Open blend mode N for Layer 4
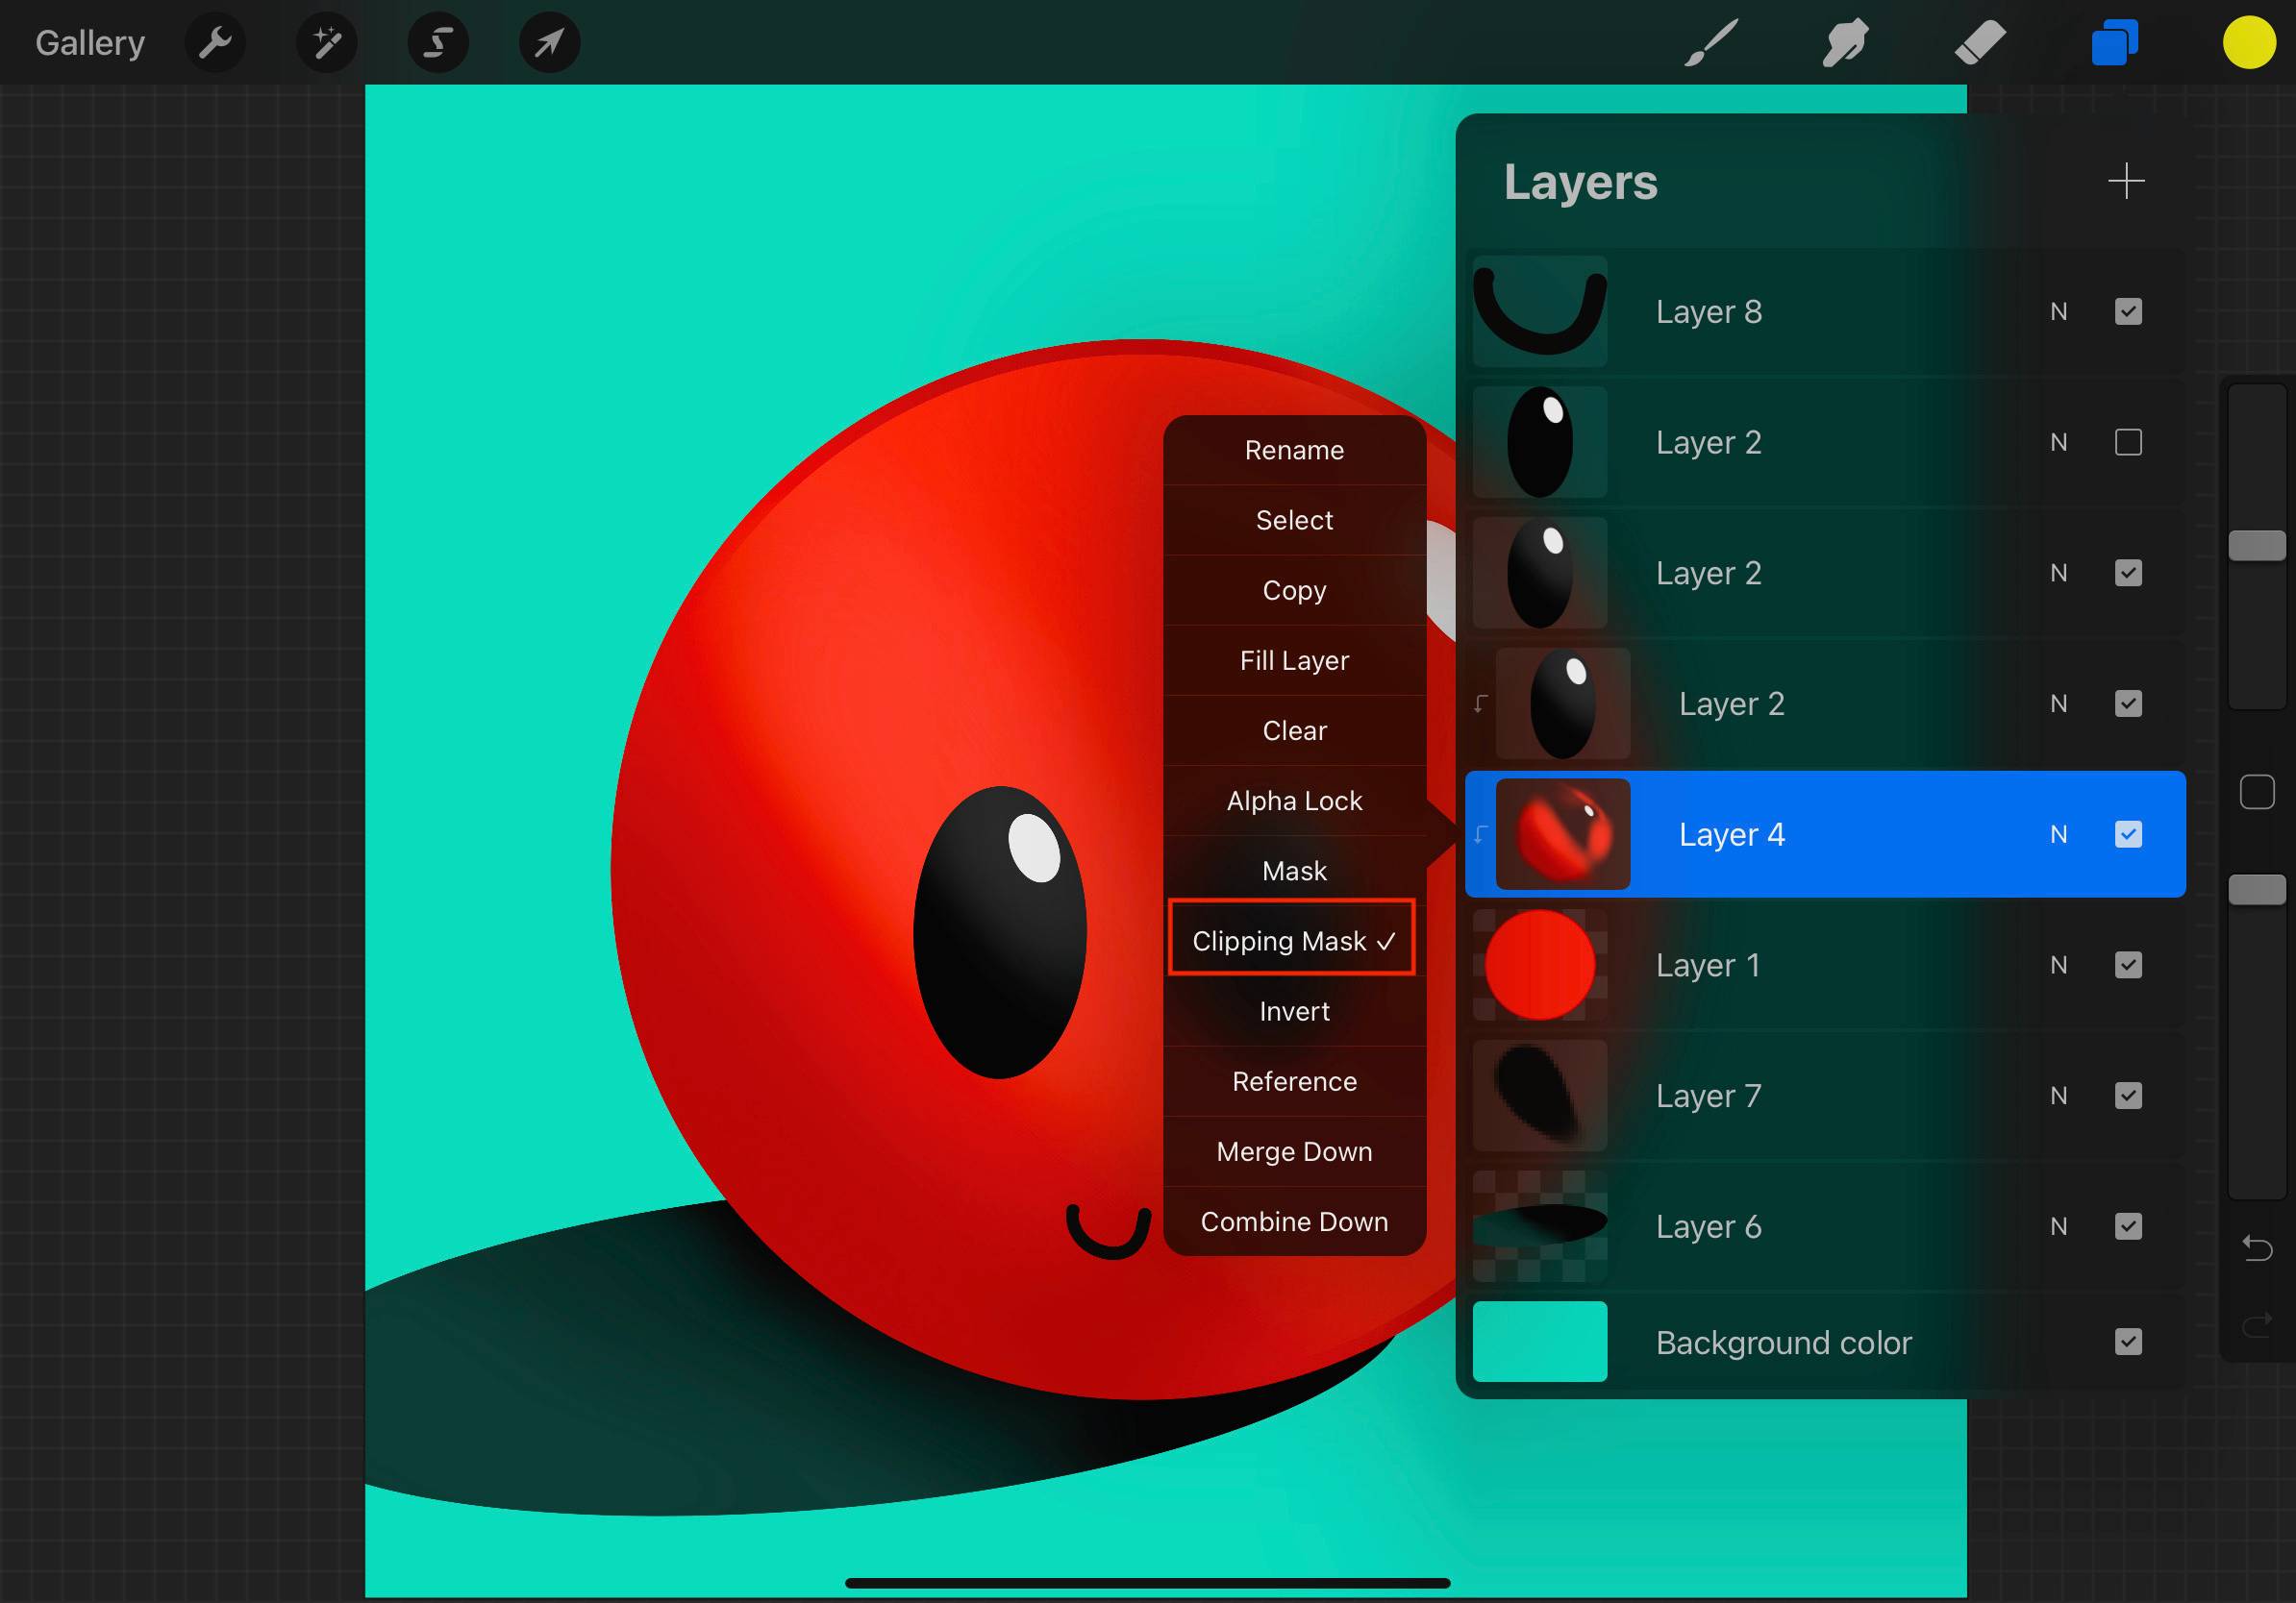This screenshot has height=1603, width=2296. [2058, 834]
